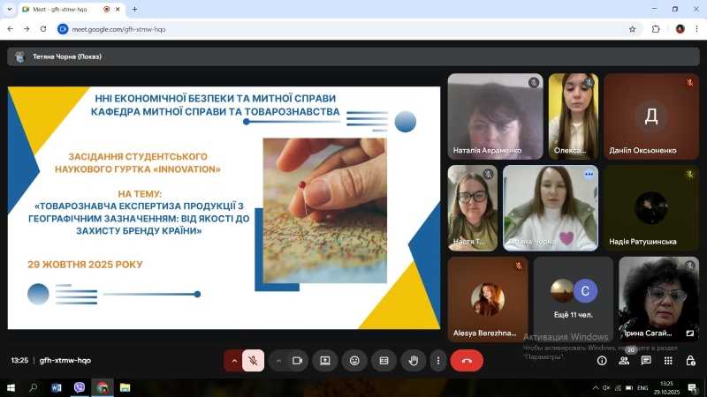View site information icon in address bar
Viewport: 707px width, 397px height.
pyautogui.click(x=63, y=29)
